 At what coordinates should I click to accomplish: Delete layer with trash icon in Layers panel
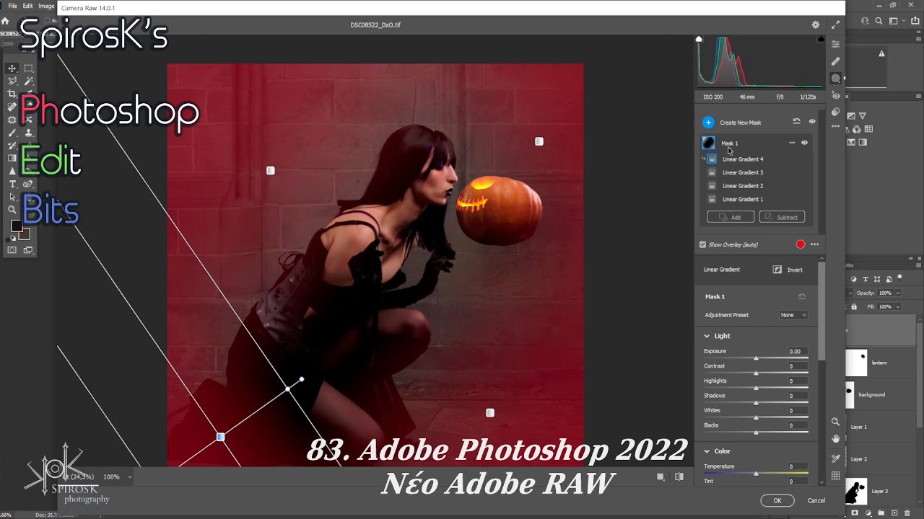907,513
